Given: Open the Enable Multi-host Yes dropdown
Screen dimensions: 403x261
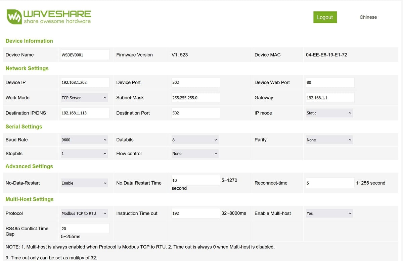Looking at the screenshot, I should 329,213.
